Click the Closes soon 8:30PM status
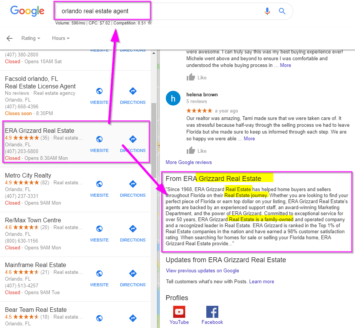Viewport: 355px width, 328px height. 29,113
